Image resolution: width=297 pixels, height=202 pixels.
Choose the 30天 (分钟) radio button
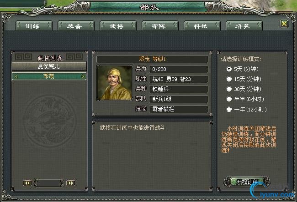point(229,89)
